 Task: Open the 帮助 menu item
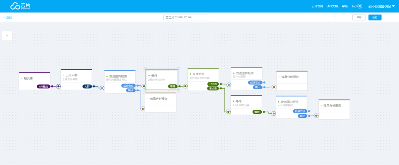(x=345, y=6)
